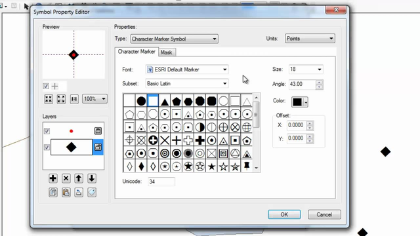Select the red dot layer thumbnail
This screenshot has width=420, height=236.
(72, 131)
